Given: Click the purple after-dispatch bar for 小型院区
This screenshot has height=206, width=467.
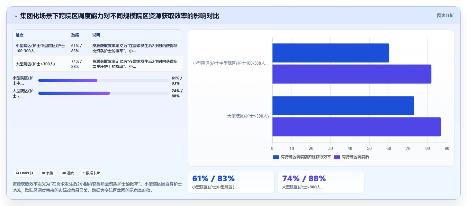Looking at the screenshot, I should pos(352,74).
